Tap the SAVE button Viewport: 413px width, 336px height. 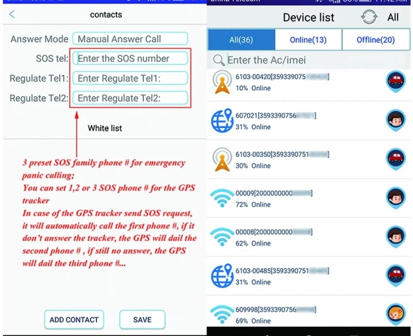point(142,320)
